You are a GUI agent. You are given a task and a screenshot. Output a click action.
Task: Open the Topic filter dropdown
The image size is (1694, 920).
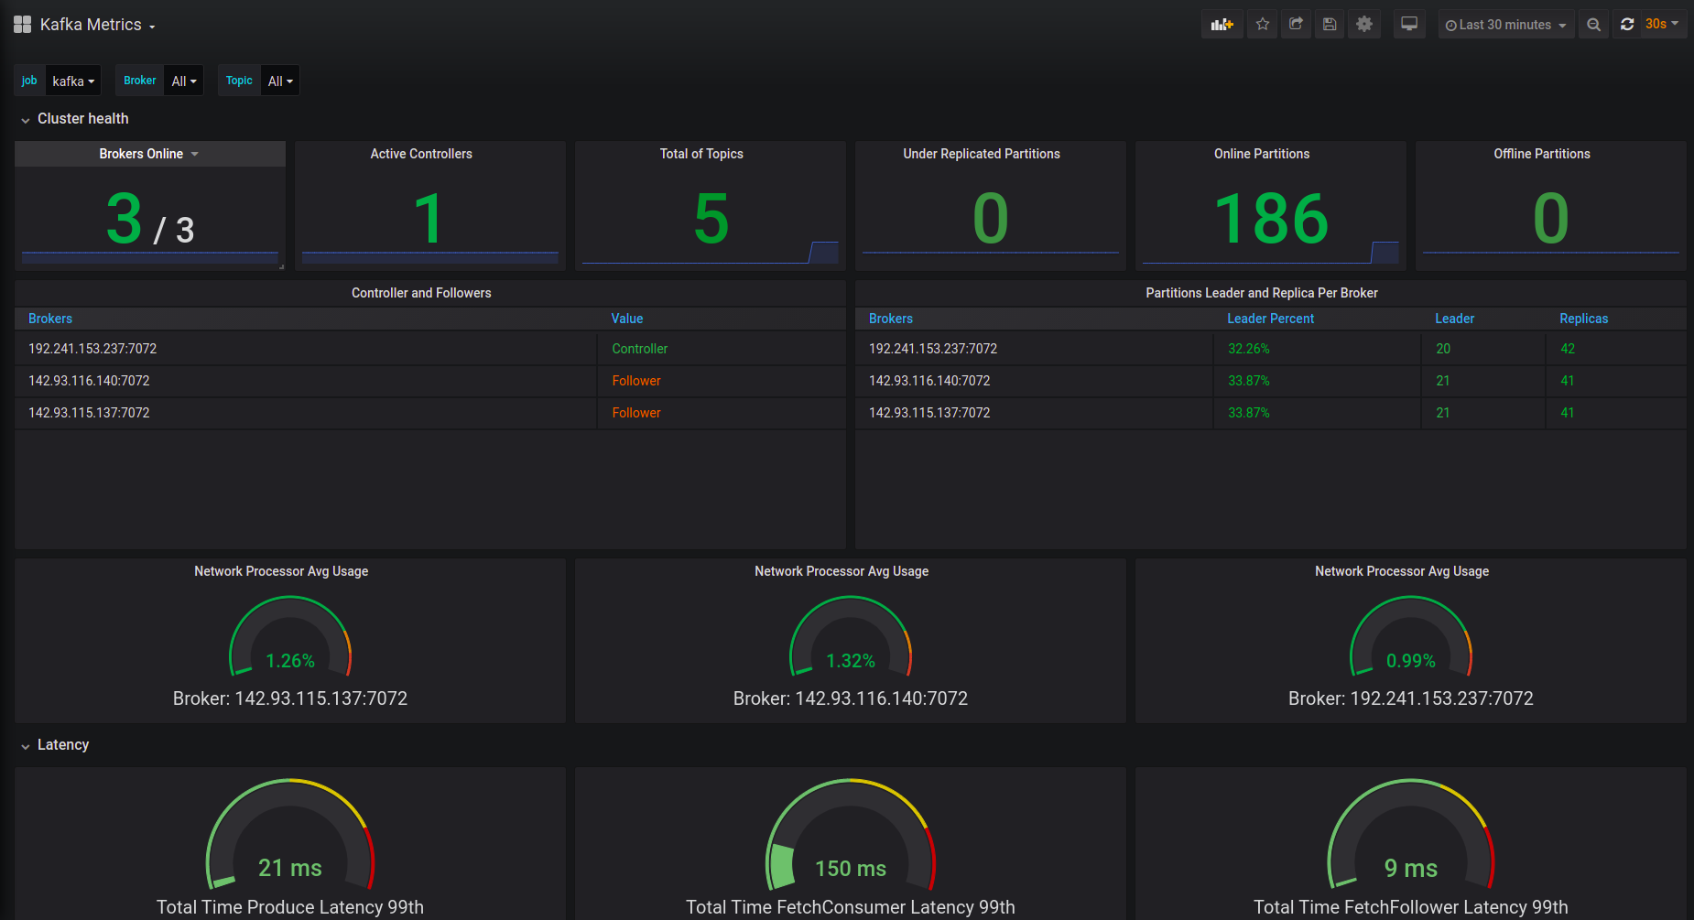click(280, 81)
